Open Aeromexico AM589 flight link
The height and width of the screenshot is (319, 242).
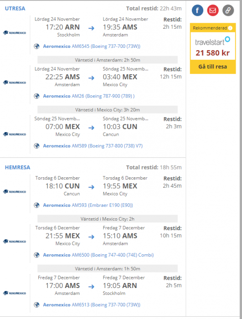pos(93,146)
